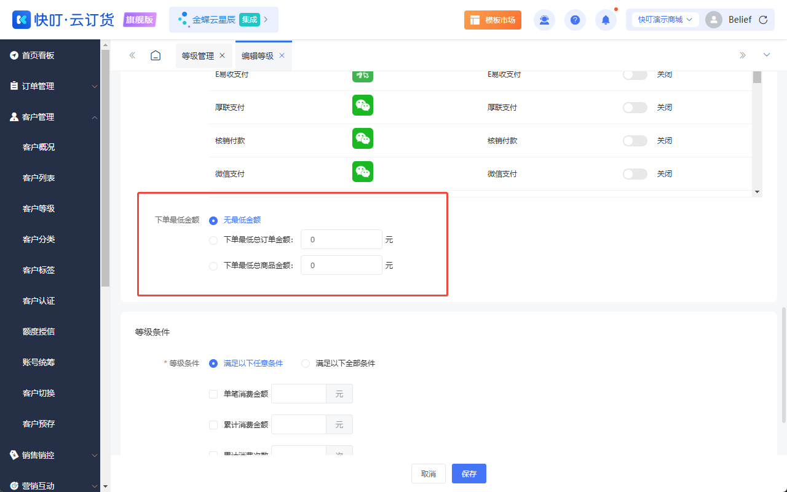Select 满足以下任意条件 radio button
The height and width of the screenshot is (492, 787).
click(x=213, y=363)
